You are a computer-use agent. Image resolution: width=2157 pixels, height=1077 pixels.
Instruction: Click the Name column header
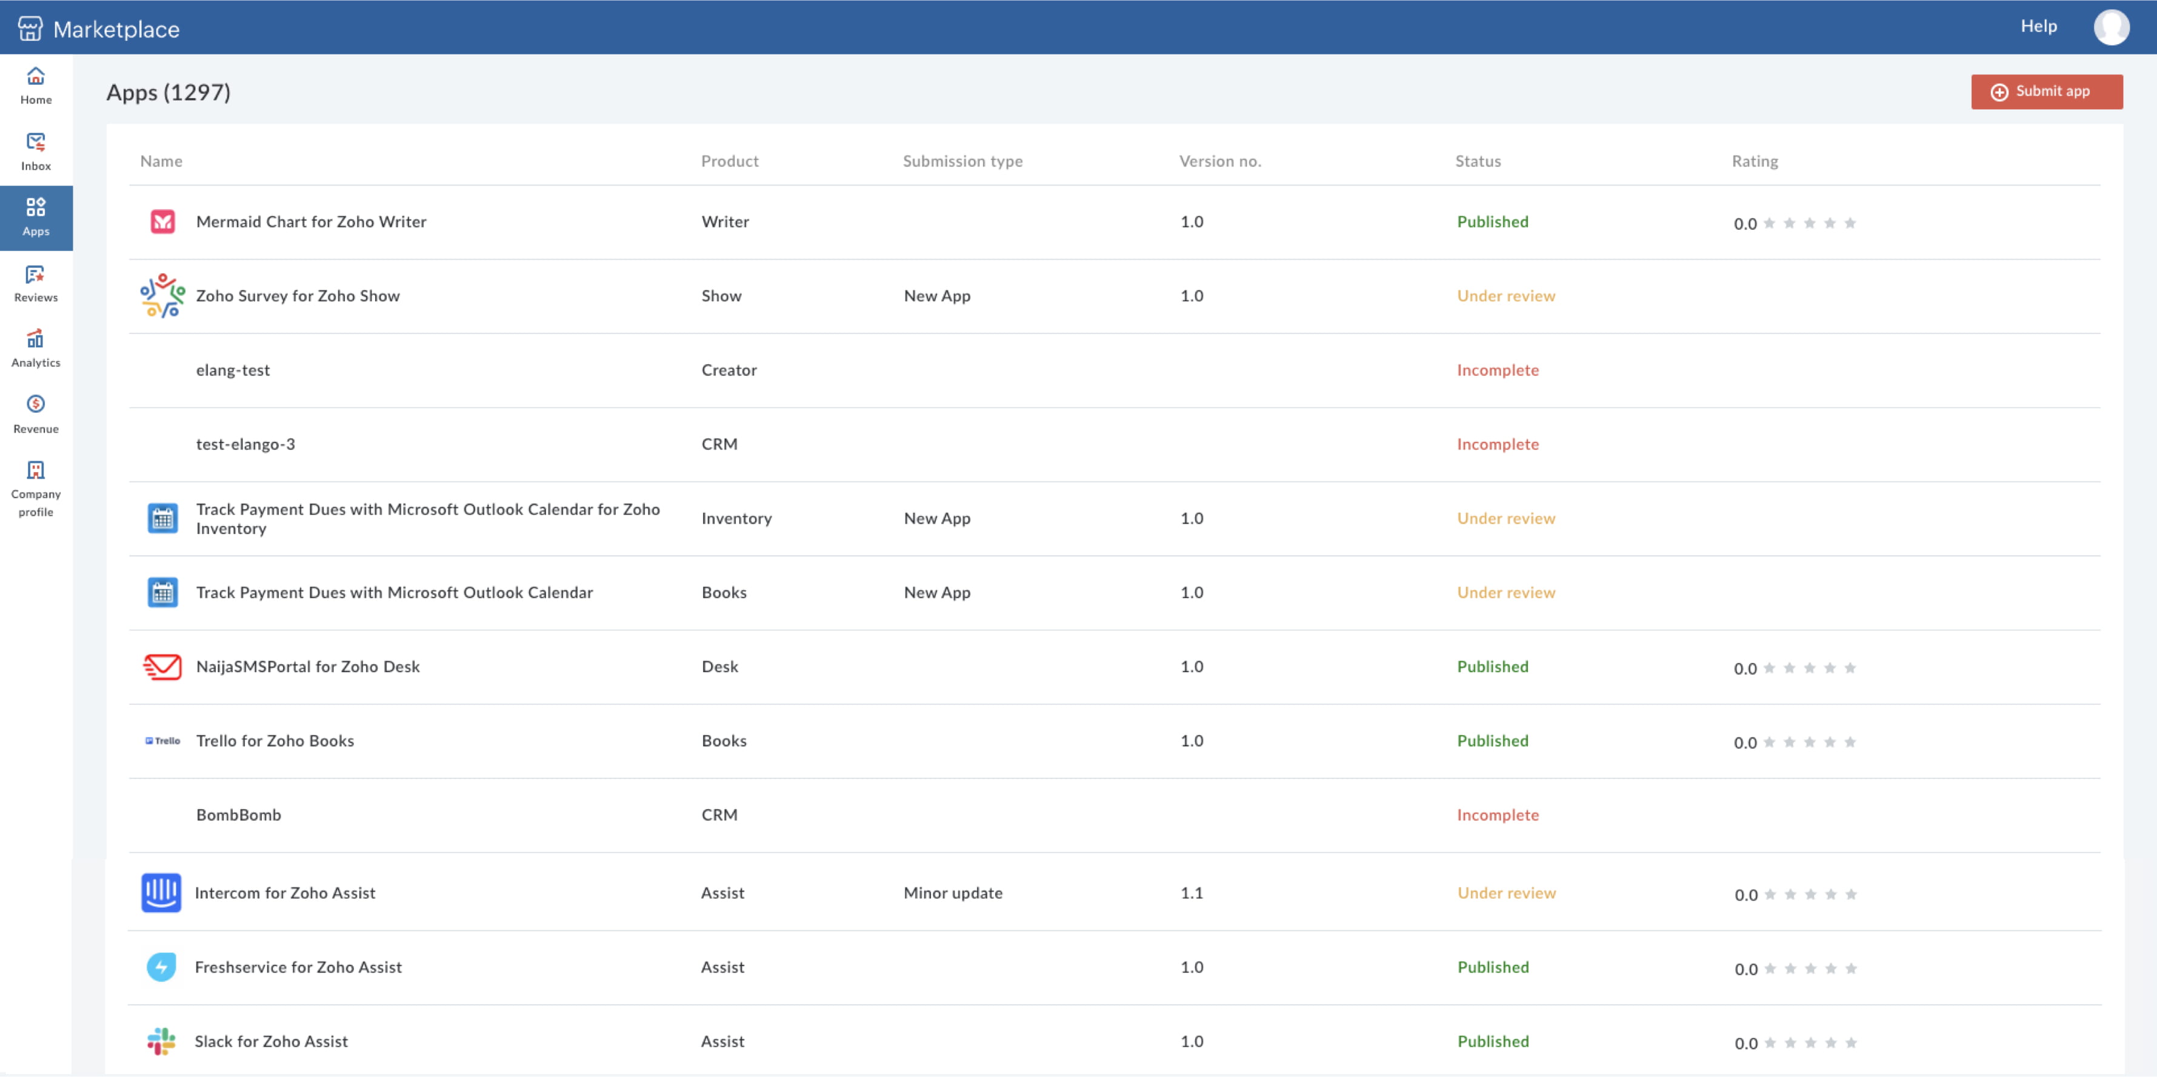(x=162, y=161)
